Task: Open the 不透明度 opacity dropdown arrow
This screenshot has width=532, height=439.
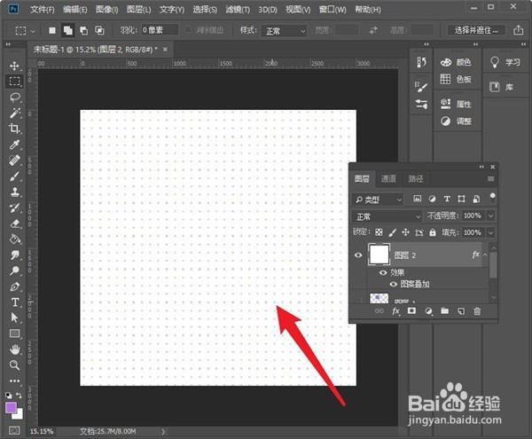Action: click(490, 216)
